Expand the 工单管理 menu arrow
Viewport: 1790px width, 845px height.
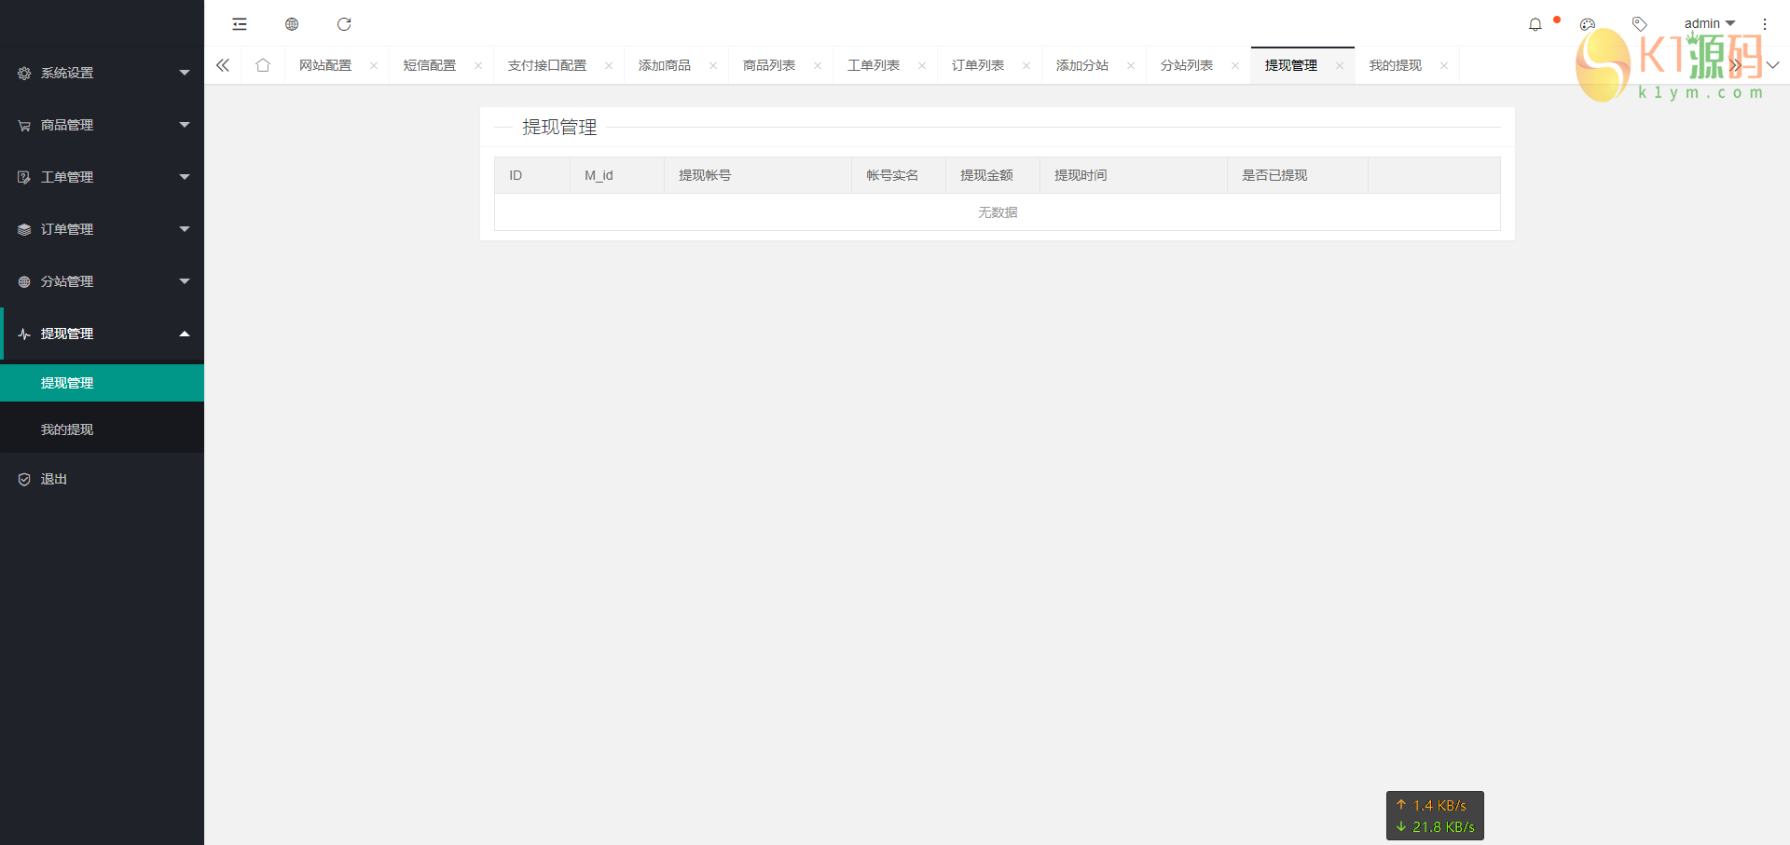click(x=185, y=177)
